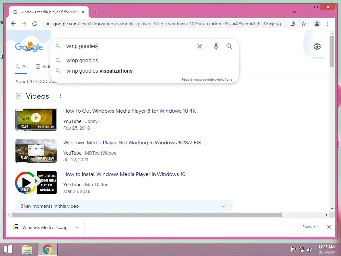Clear the search box with the X

point(200,46)
